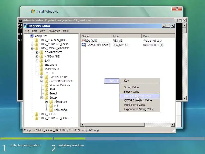Choose QWORD (64-bit) Value from submenu
Viewport: 205px width, 154px height.
click(x=140, y=100)
